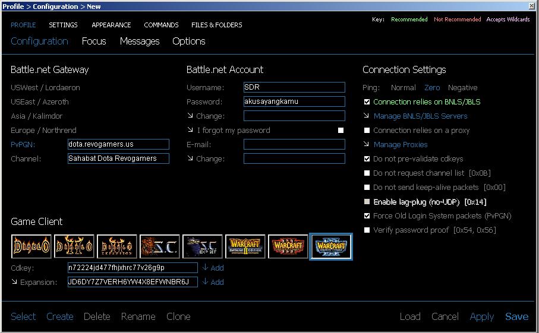Tick the I forgot my password checkbox

pos(341,131)
